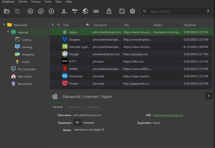
Task: Switch to the General tab
Action: (58, 107)
